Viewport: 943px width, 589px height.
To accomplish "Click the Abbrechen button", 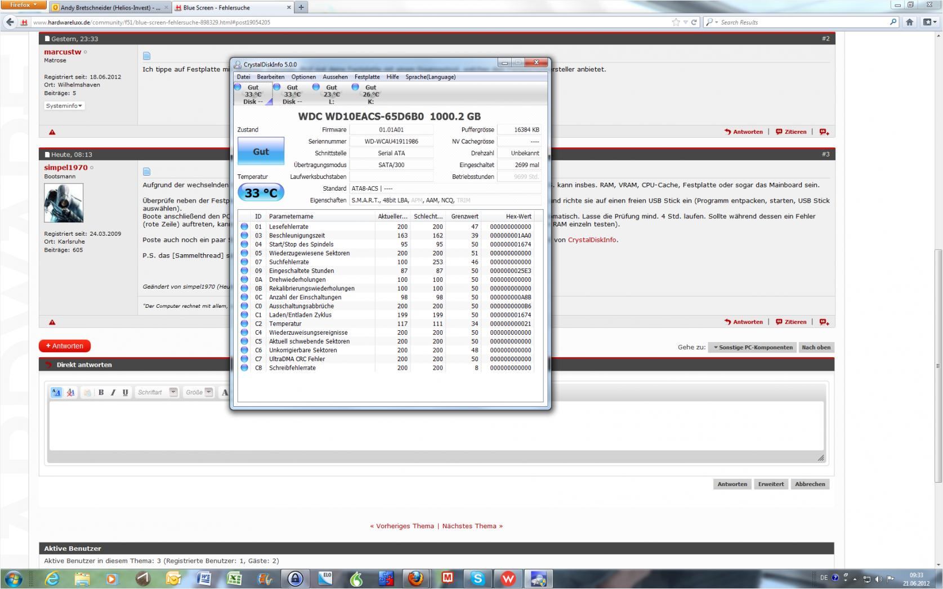I will [810, 484].
